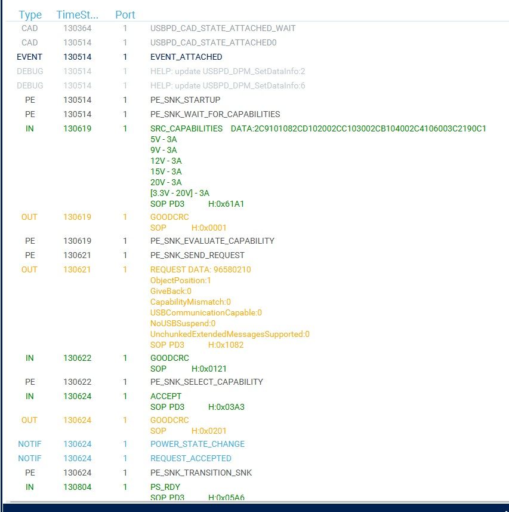509x512 pixels.
Task: Click SOP PD3 label under ACCEPT
Action: coord(167,407)
